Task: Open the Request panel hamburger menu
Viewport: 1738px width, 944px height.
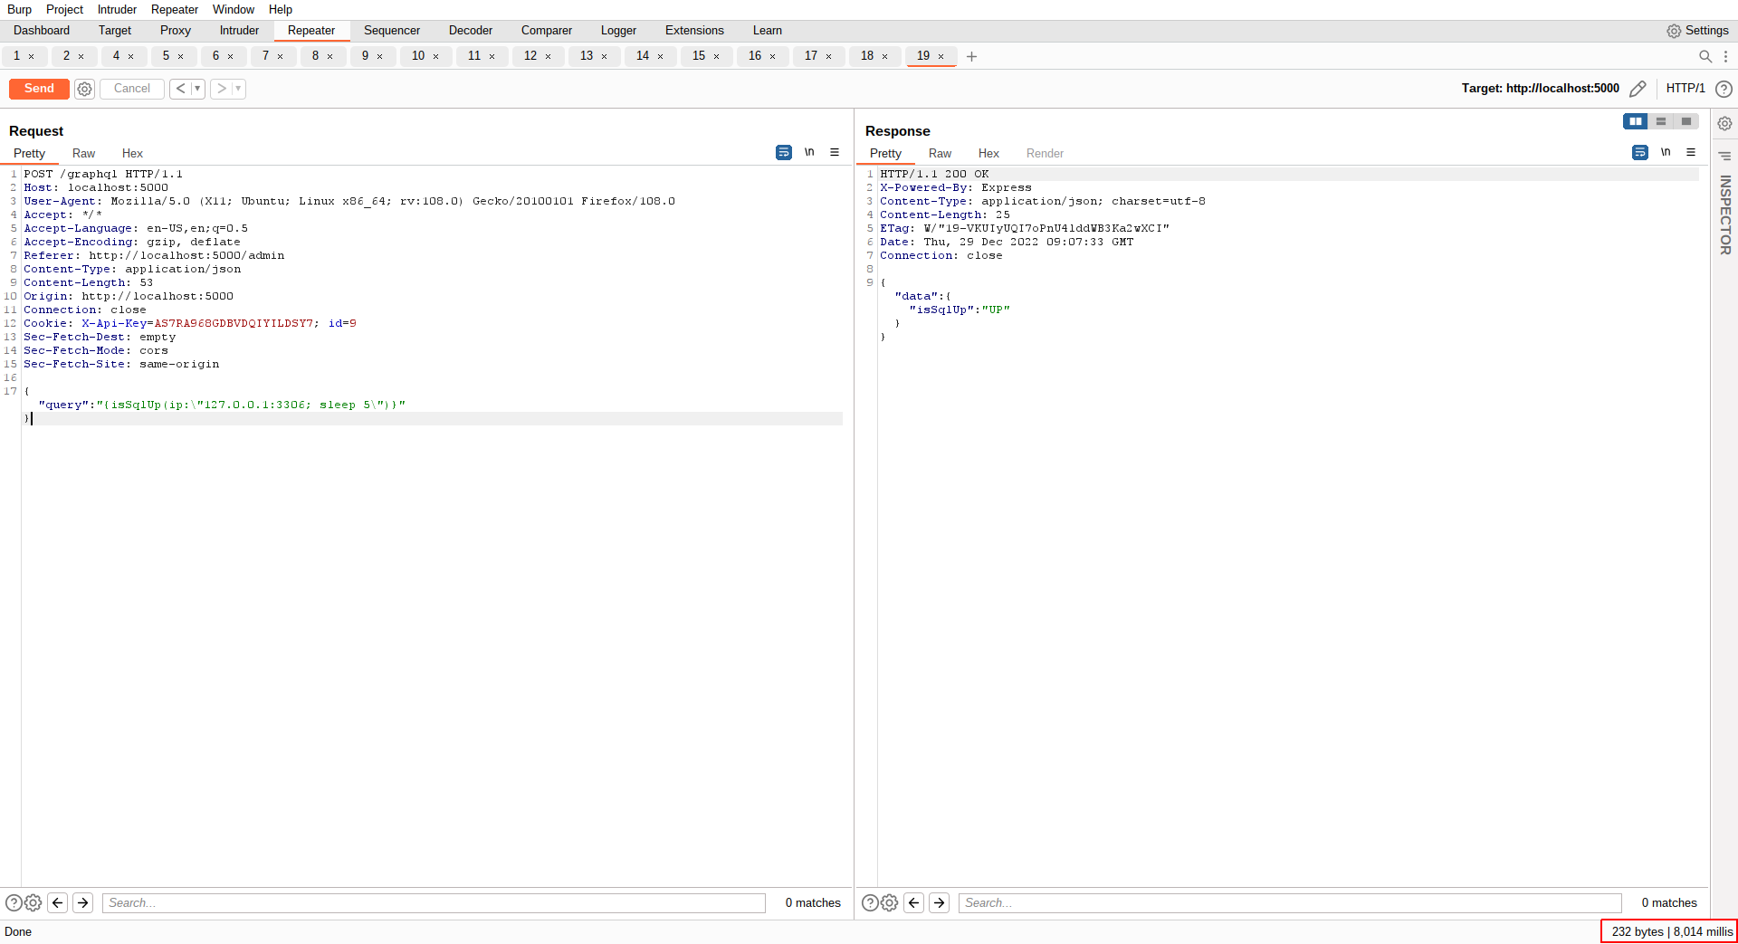Action: tap(835, 153)
